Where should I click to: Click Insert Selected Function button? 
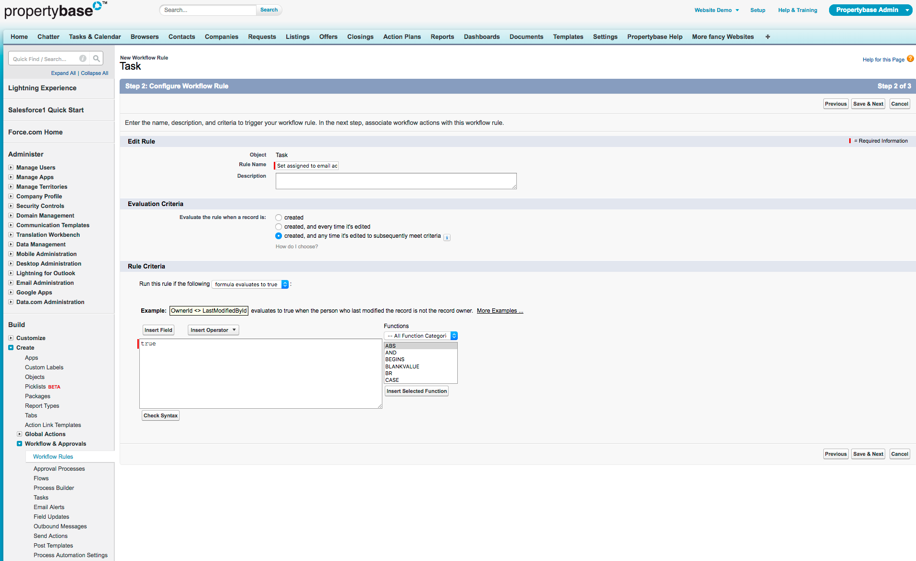[416, 391]
